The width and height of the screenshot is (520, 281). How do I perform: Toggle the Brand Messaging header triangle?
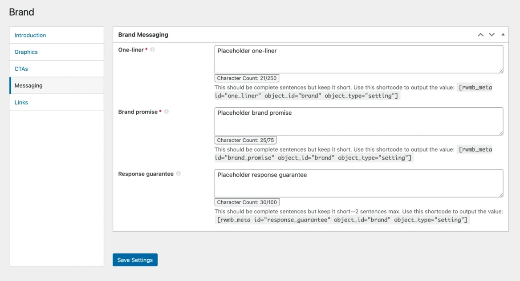tap(503, 34)
